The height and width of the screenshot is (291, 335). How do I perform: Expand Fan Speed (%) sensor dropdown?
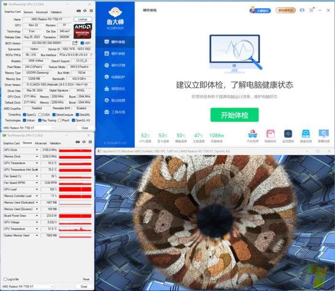[x=37, y=176]
